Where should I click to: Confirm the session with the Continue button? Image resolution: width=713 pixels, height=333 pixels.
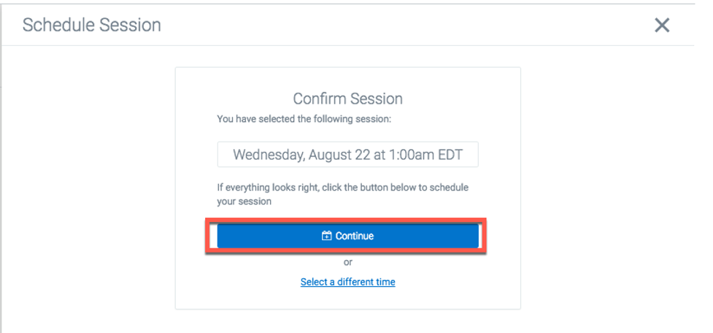[347, 236]
